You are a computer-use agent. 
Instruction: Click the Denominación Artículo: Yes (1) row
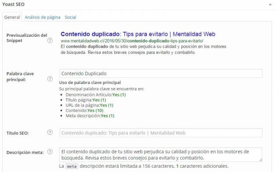(96, 95)
